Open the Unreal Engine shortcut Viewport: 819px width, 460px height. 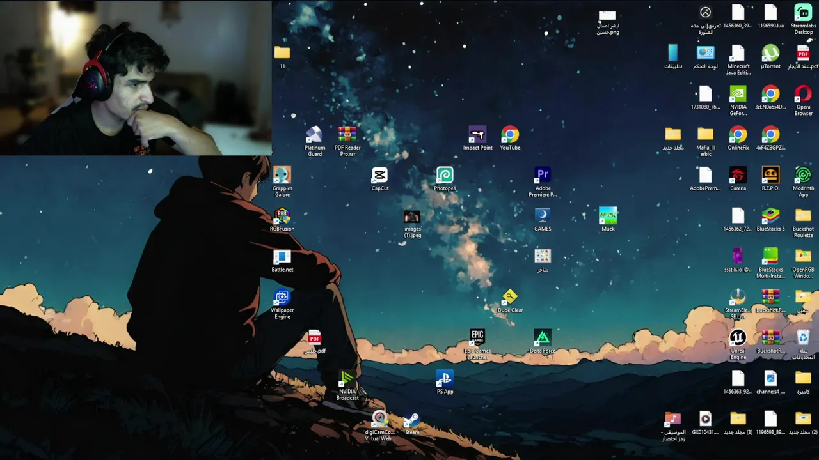click(738, 345)
